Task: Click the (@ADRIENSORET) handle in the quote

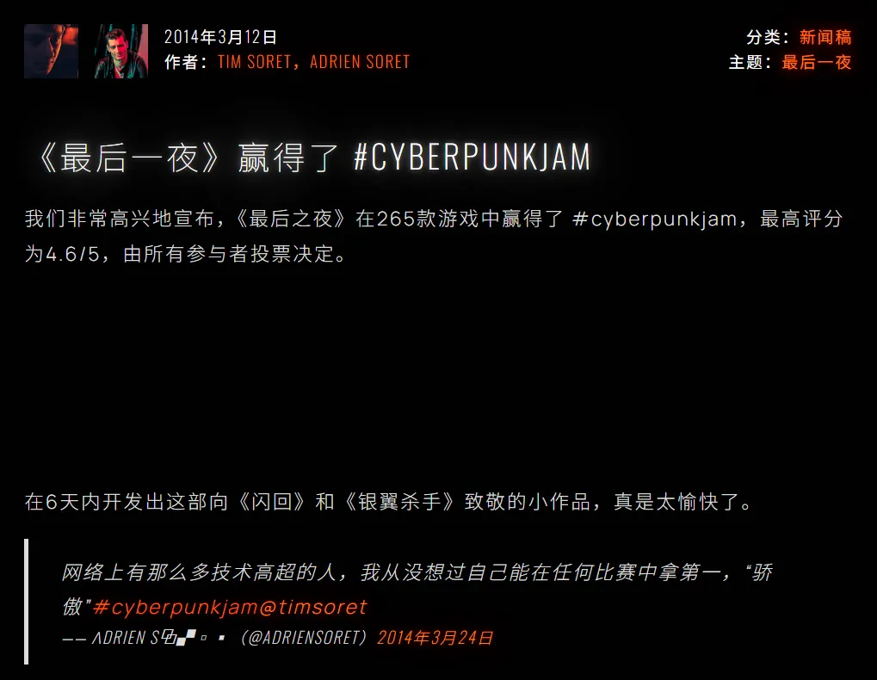Action: (303, 638)
